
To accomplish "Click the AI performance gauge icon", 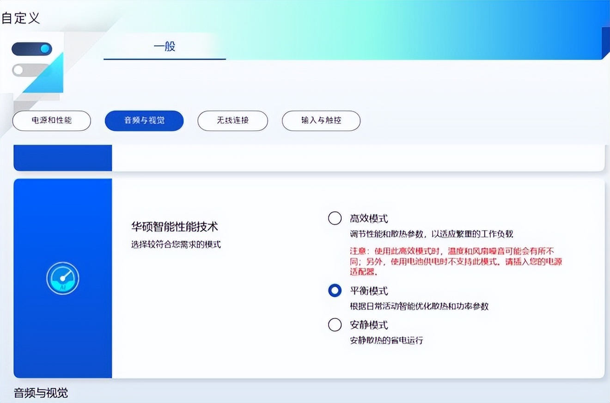I will coord(63,279).
